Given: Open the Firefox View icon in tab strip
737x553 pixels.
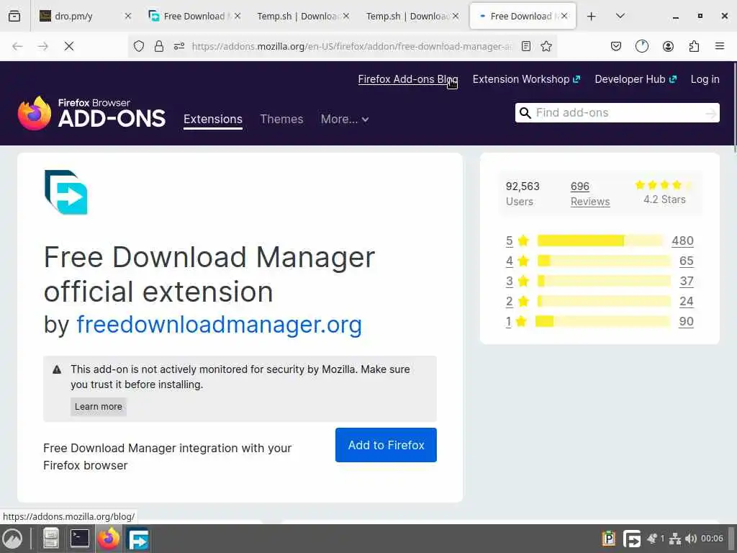Looking at the screenshot, I should (14, 16).
